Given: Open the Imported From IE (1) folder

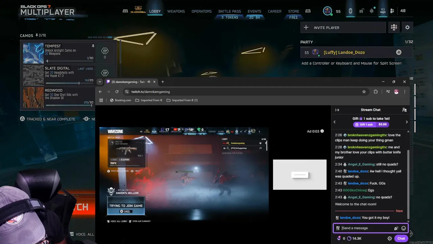Looking at the screenshot, I should pos(182,100).
